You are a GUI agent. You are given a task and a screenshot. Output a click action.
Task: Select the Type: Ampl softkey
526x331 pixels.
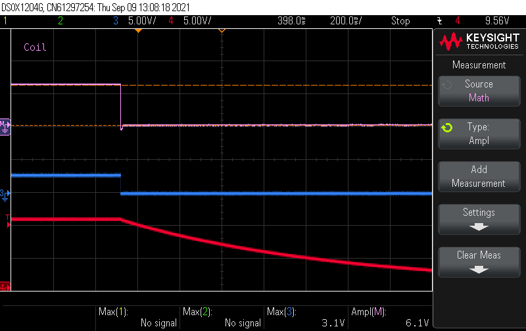479,134
